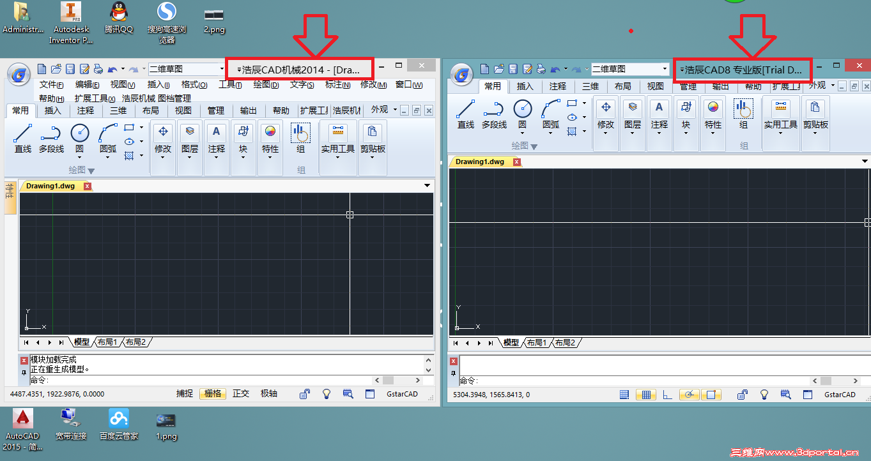Open the 特性 panel in the CAD机械2014 window
This screenshot has height=461, width=871.
270,141
